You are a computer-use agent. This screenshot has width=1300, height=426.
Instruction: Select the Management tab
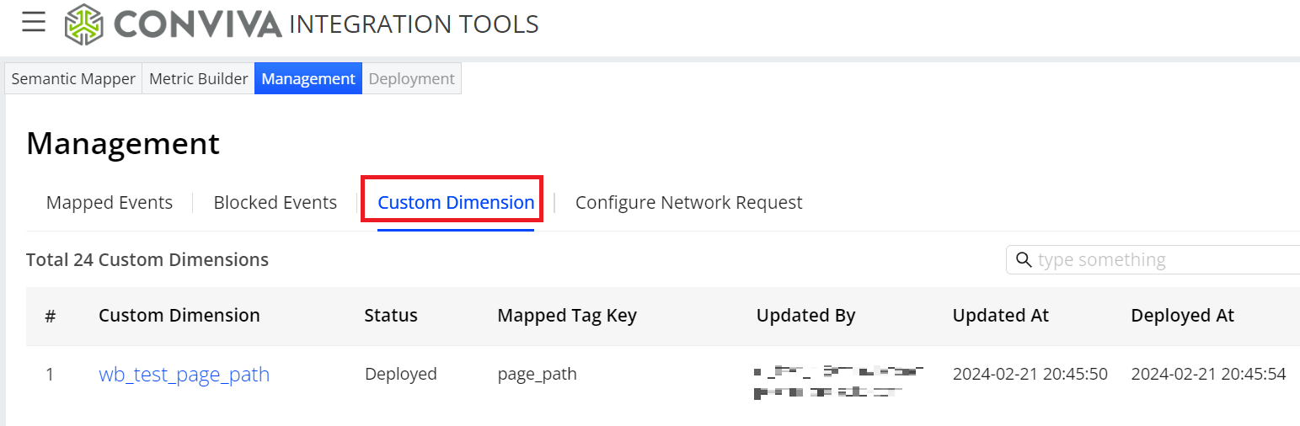click(308, 79)
